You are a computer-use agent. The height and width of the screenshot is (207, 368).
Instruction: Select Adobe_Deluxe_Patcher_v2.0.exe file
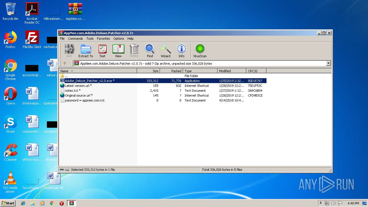pos(163,81)
